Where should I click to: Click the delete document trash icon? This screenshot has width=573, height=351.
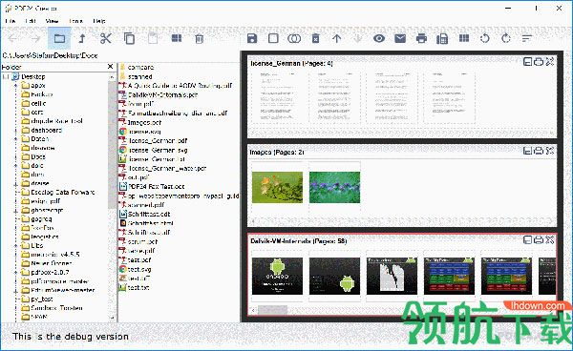click(x=316, y=38)
